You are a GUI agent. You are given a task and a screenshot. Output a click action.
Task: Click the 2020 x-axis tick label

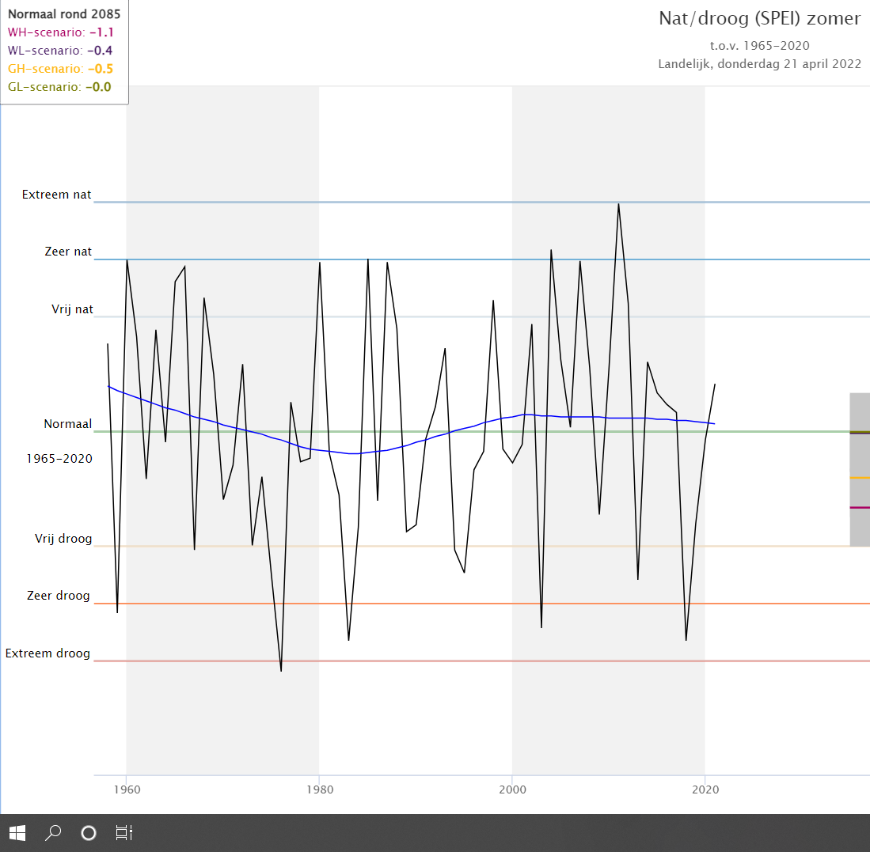[x=705, y=790]
